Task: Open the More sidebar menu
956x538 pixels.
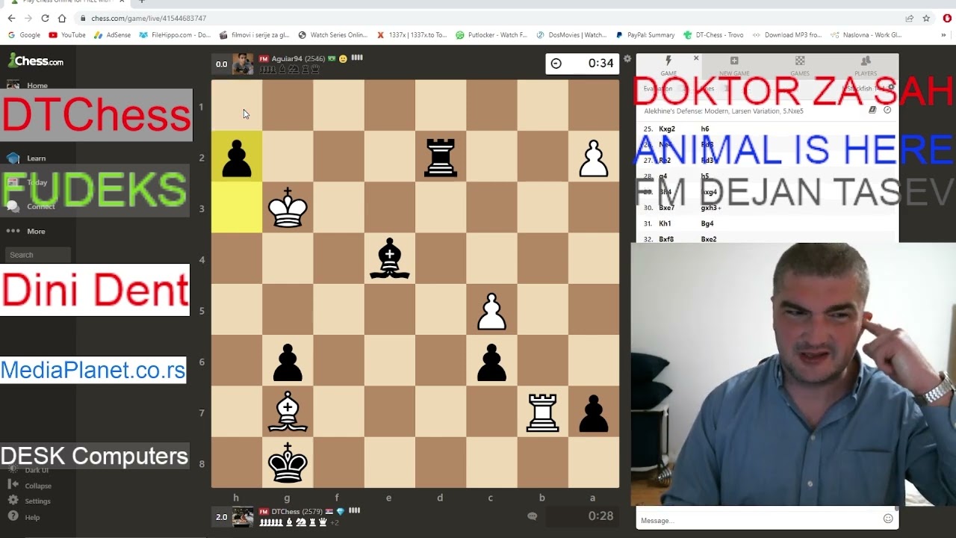Action: pos(26,231)
